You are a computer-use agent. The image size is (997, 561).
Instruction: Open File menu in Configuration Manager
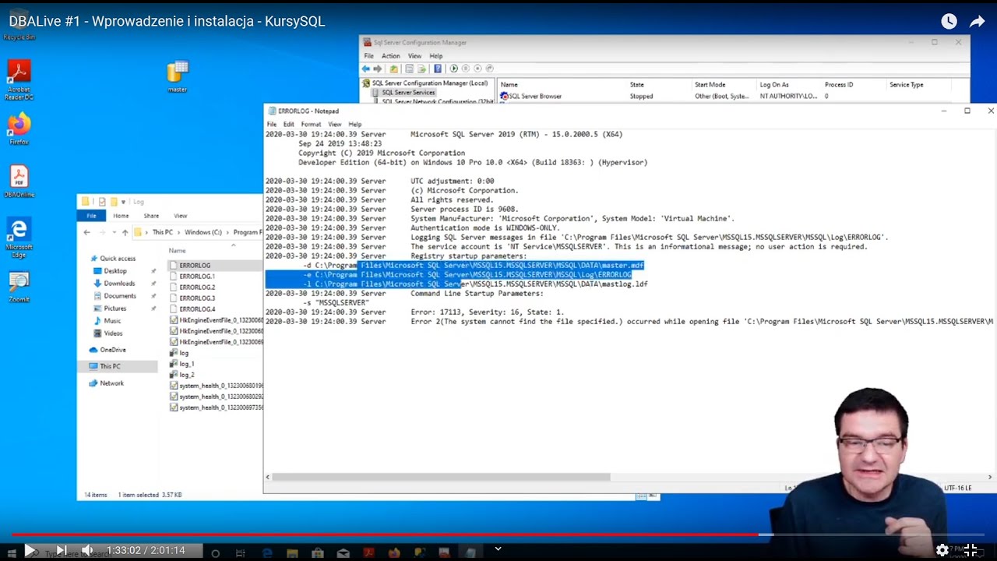coord(368,56)
